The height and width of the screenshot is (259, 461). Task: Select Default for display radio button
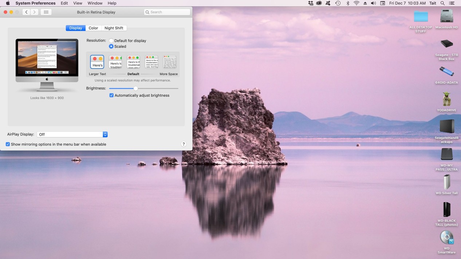click(x=111, y=41)
